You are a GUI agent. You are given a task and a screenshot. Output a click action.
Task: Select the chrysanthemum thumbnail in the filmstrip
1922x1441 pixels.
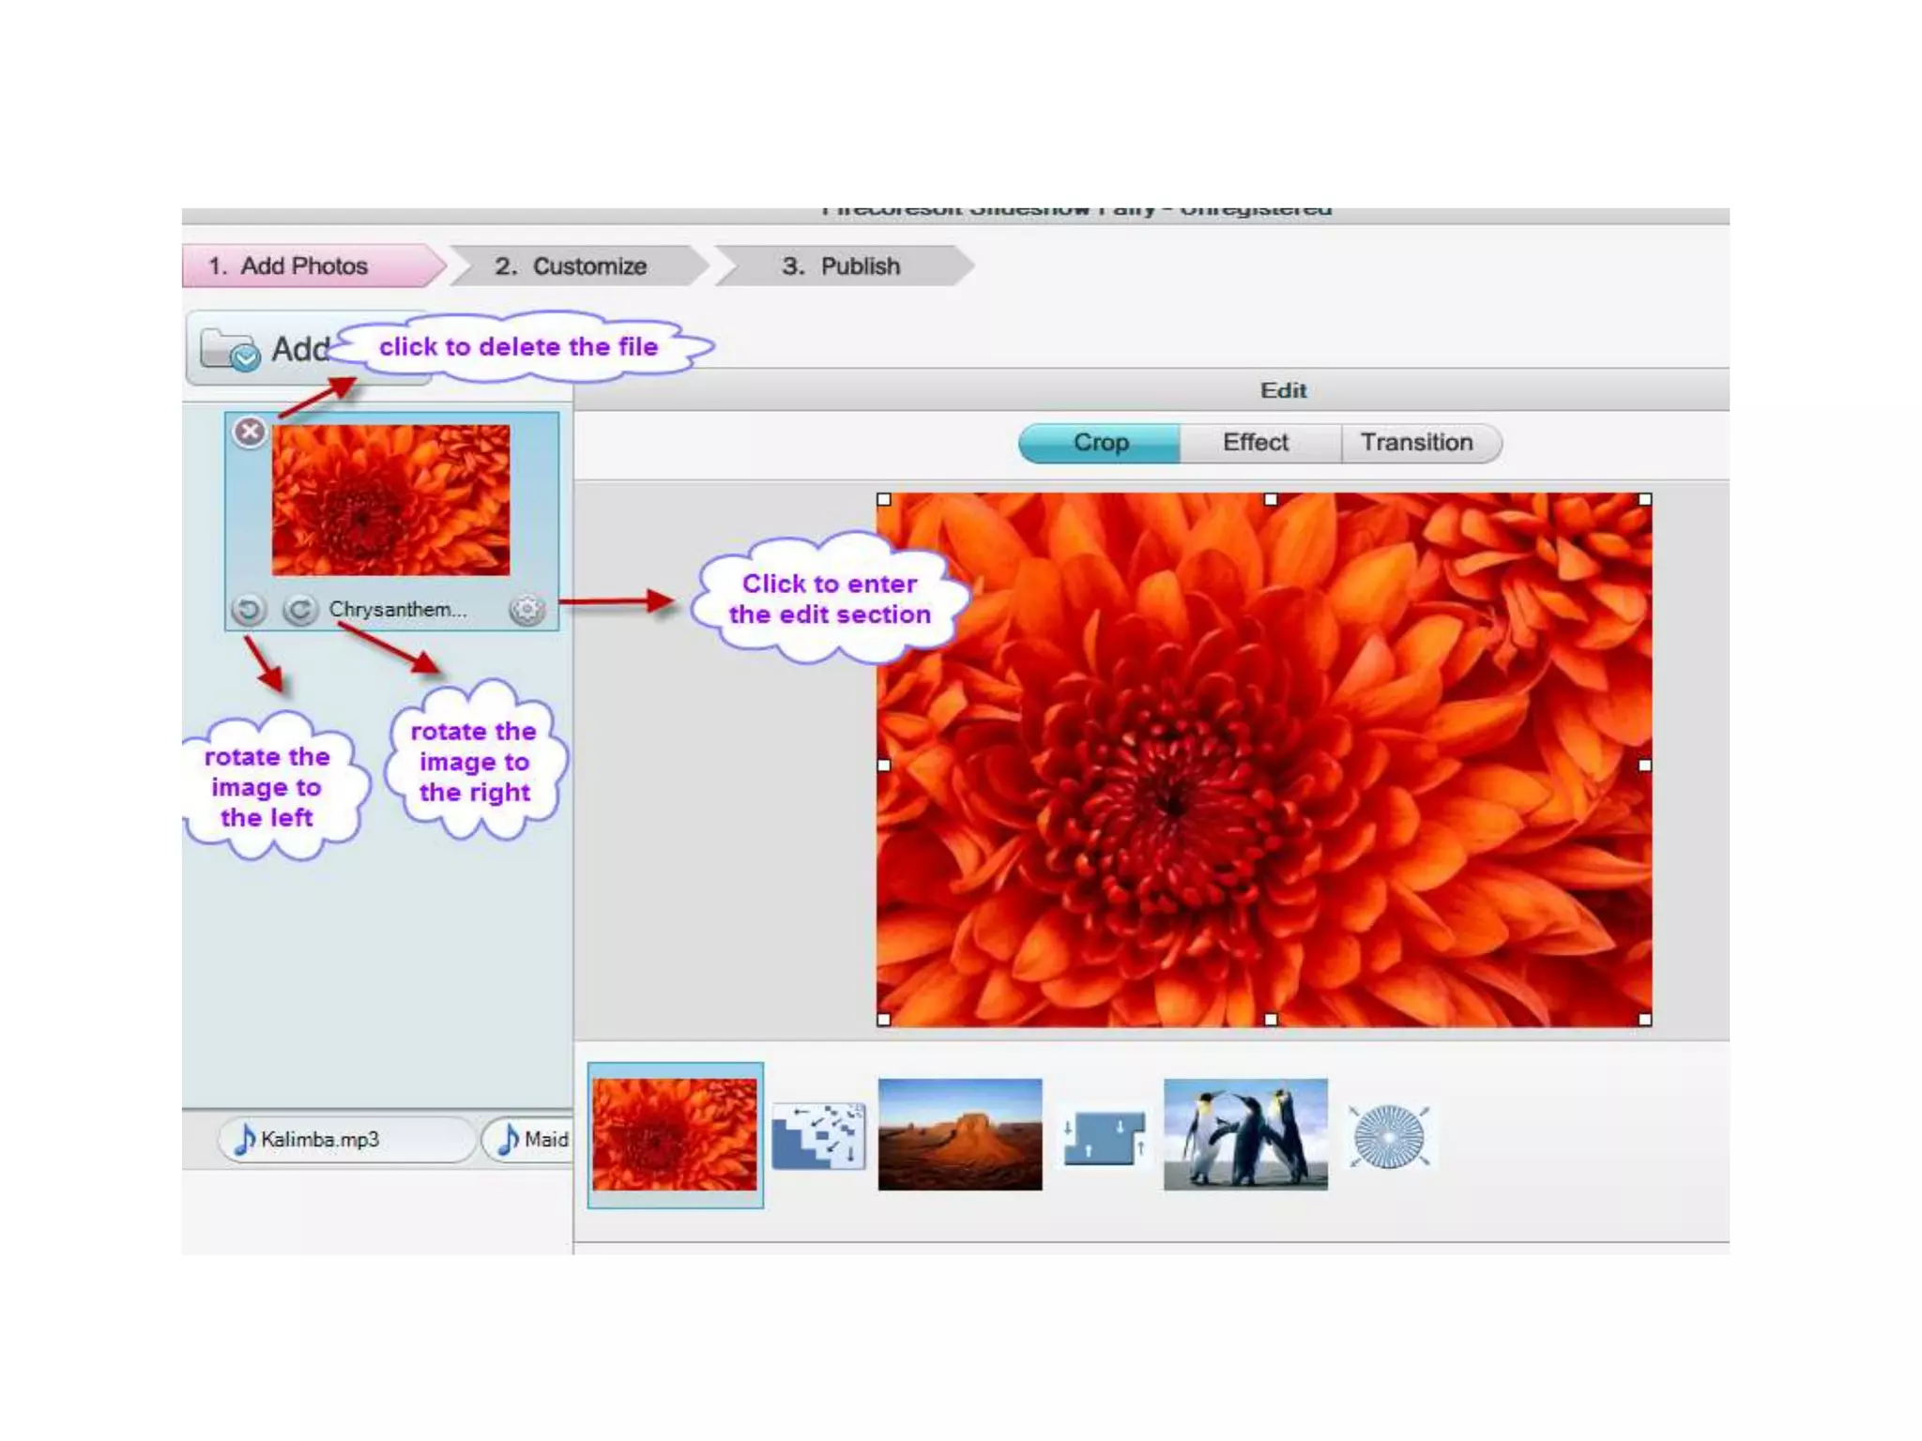[675, 1134]
